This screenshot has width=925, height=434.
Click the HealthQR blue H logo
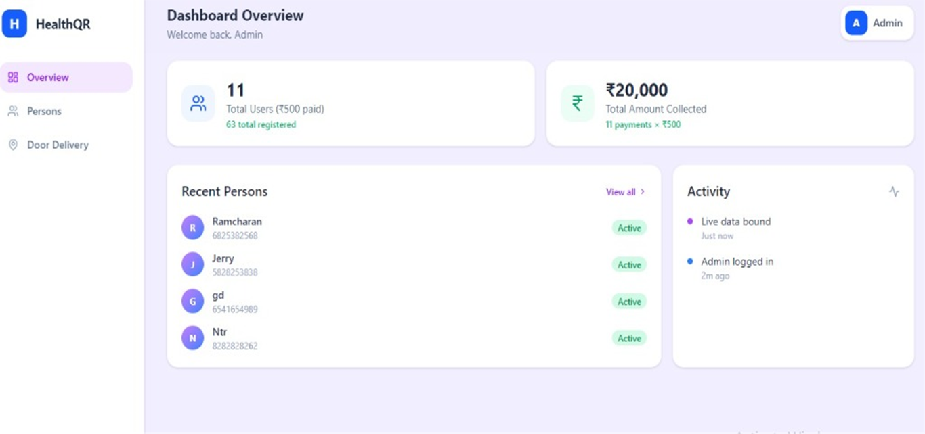14,24
